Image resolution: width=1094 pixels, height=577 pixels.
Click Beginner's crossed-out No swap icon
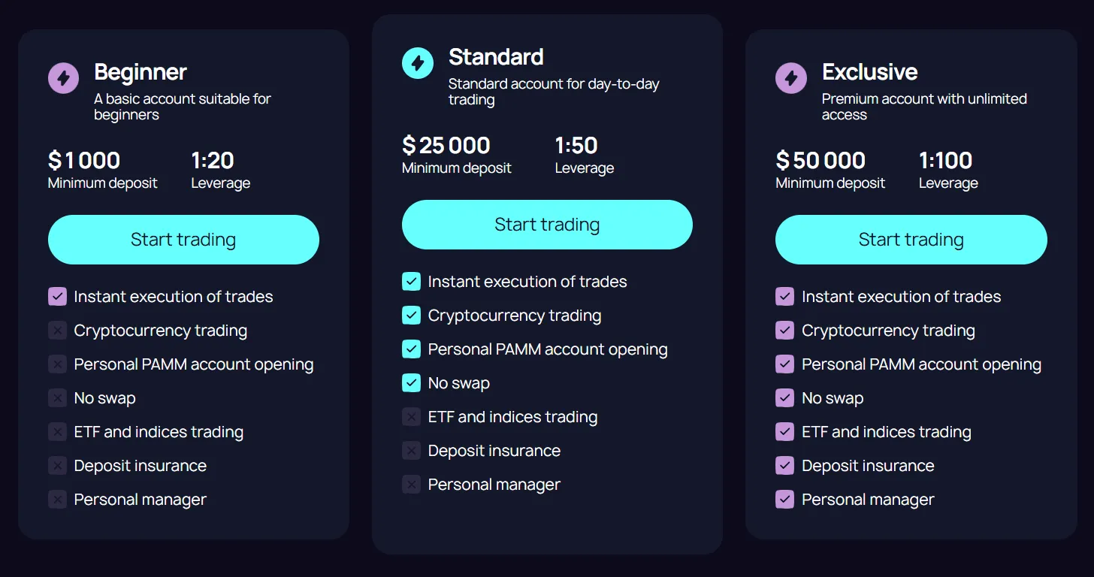coord(57,398)
